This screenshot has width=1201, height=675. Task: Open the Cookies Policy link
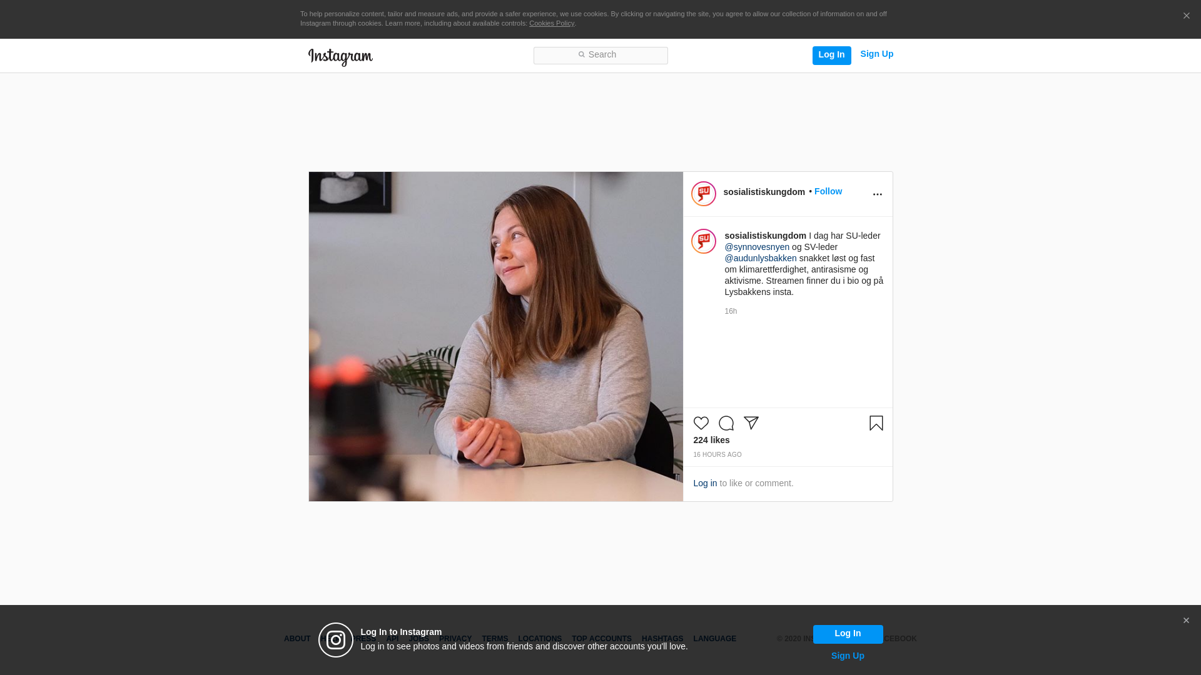[x=552, y=23]
